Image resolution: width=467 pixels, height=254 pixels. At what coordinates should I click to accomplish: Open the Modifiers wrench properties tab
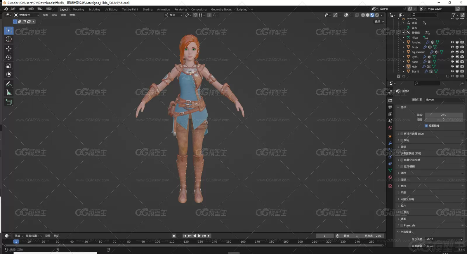(390, 143)
